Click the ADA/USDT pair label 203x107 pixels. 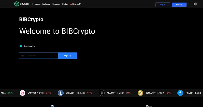point(111,93)
